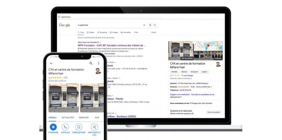Tap the star rating on the phone listing
The height and width of the screenshot is (140, 282).
pos(58,78)
